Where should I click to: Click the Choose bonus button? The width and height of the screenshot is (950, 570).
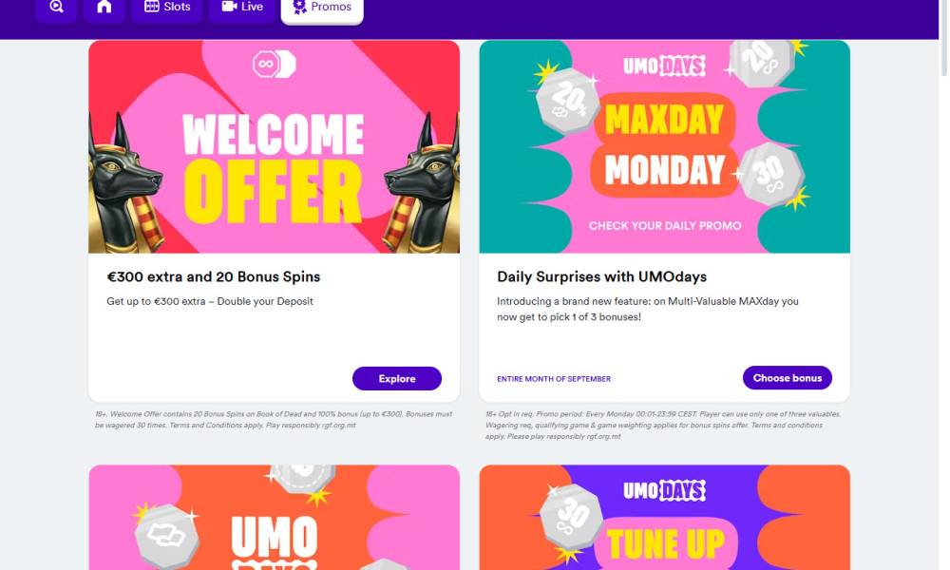[787, 378]
